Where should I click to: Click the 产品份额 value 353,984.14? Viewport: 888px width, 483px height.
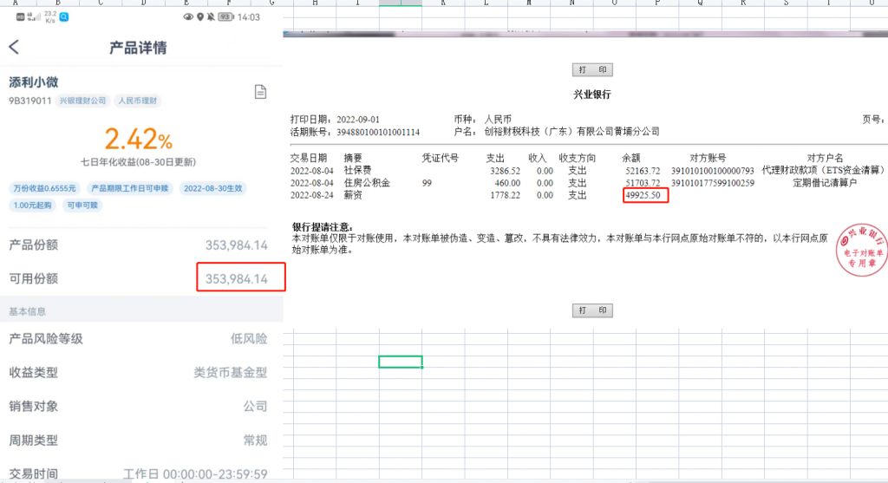236,245
